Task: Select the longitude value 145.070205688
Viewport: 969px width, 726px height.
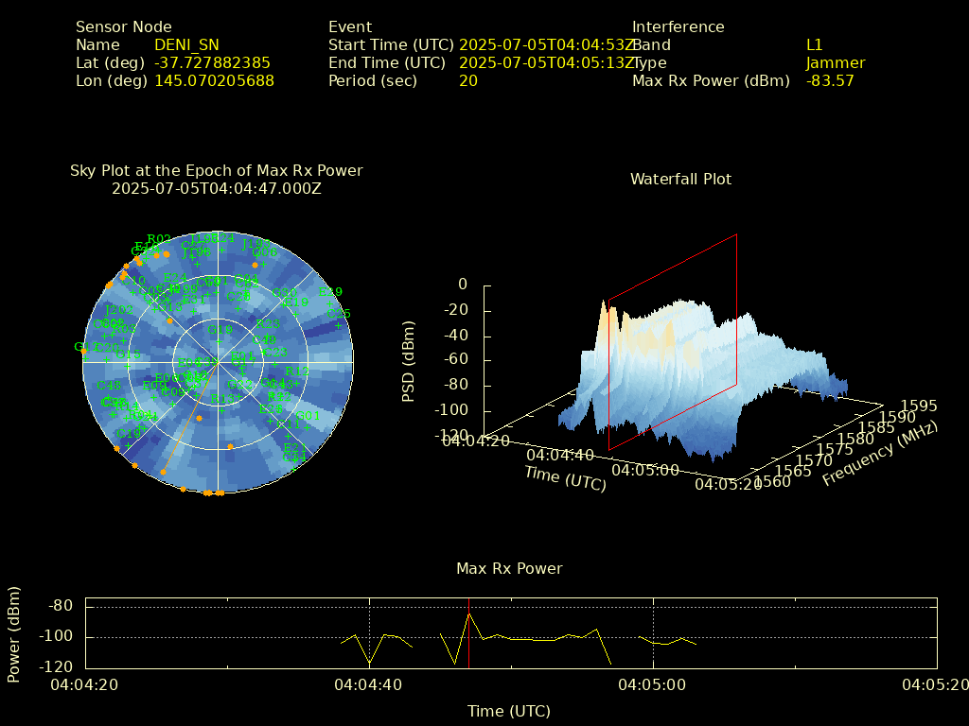Action: tap(214, 80)
